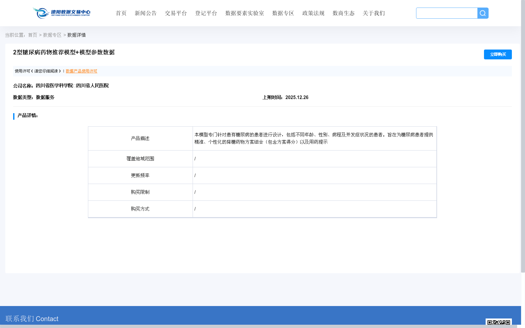Click the 数据详情 breadcrumb text

pyautogui.click(x=76, y=35)
